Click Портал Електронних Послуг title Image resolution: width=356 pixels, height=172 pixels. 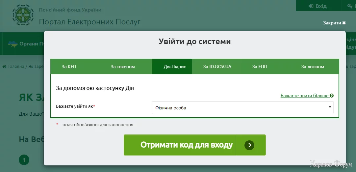click(90, 22)
